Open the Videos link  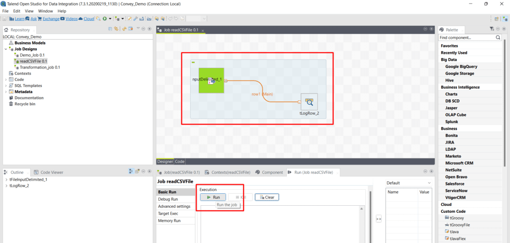(x=72, y=19)
